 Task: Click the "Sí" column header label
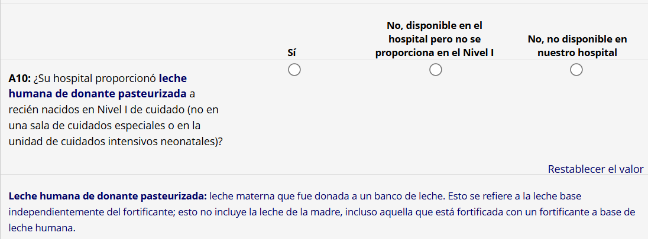tap(291, 53)
